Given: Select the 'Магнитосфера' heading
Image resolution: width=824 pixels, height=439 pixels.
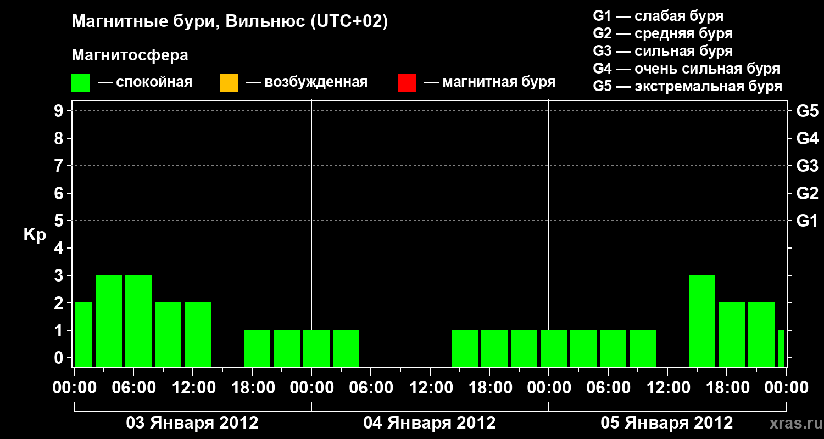Looking at the screenshot, I should click(130, 55).
